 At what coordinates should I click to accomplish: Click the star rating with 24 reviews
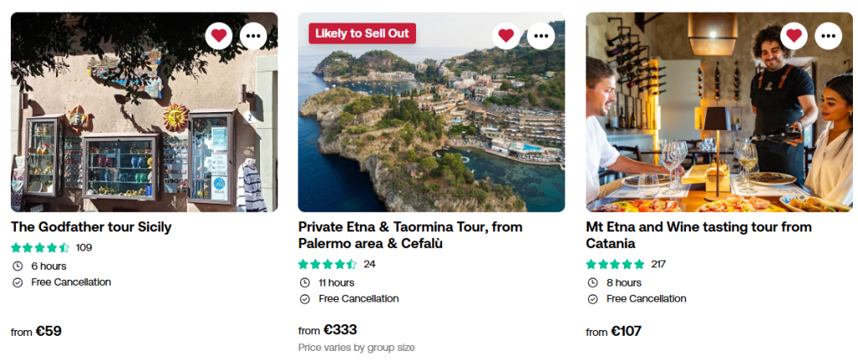(x=328, y=265)
